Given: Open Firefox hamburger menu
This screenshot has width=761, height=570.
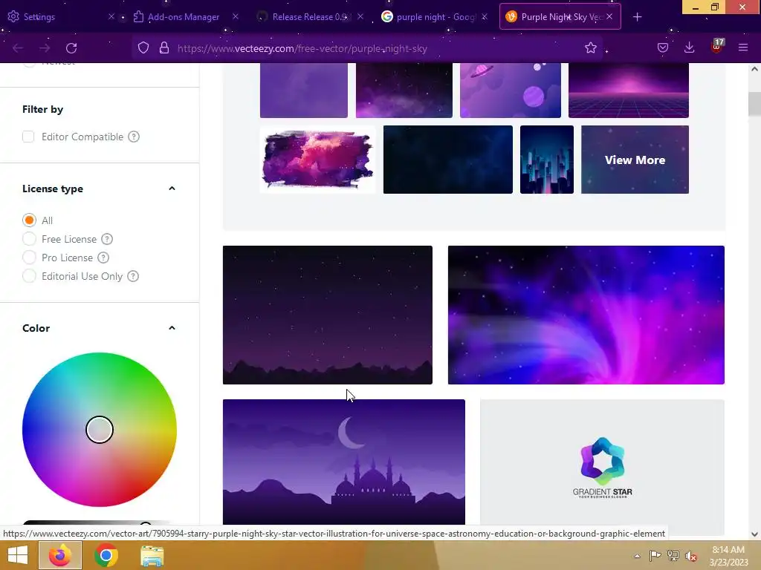Looking at the screenshot, I should 743,48.
